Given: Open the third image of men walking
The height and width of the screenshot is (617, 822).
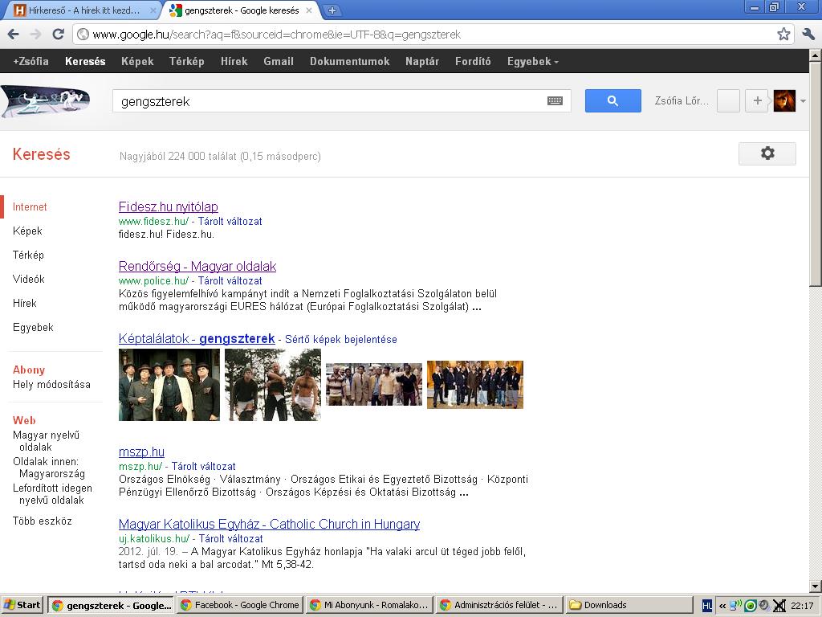Looking at the screenshot, I should point(374,385).
